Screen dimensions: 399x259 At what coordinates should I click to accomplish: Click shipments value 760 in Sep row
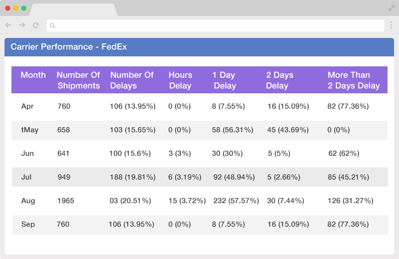coord(63,225)
